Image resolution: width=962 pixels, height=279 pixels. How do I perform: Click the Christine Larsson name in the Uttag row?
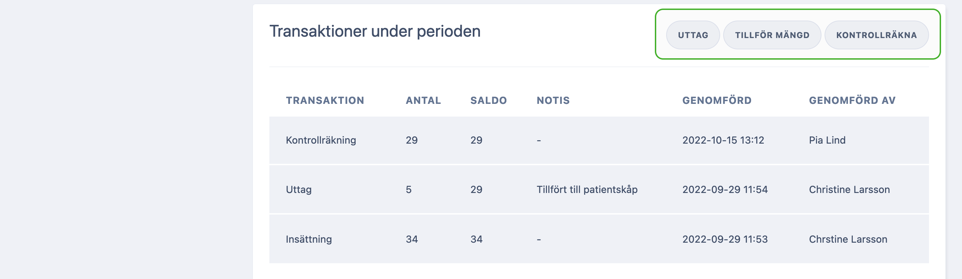coord(849,189)
